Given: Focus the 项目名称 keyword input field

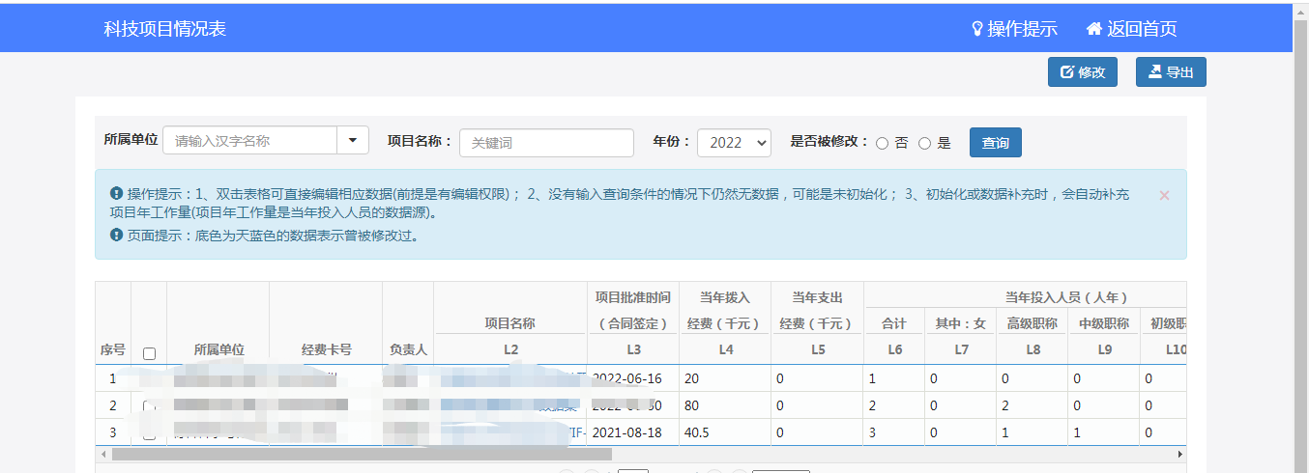Looking at the screenshot, I should tap(546, 143).
